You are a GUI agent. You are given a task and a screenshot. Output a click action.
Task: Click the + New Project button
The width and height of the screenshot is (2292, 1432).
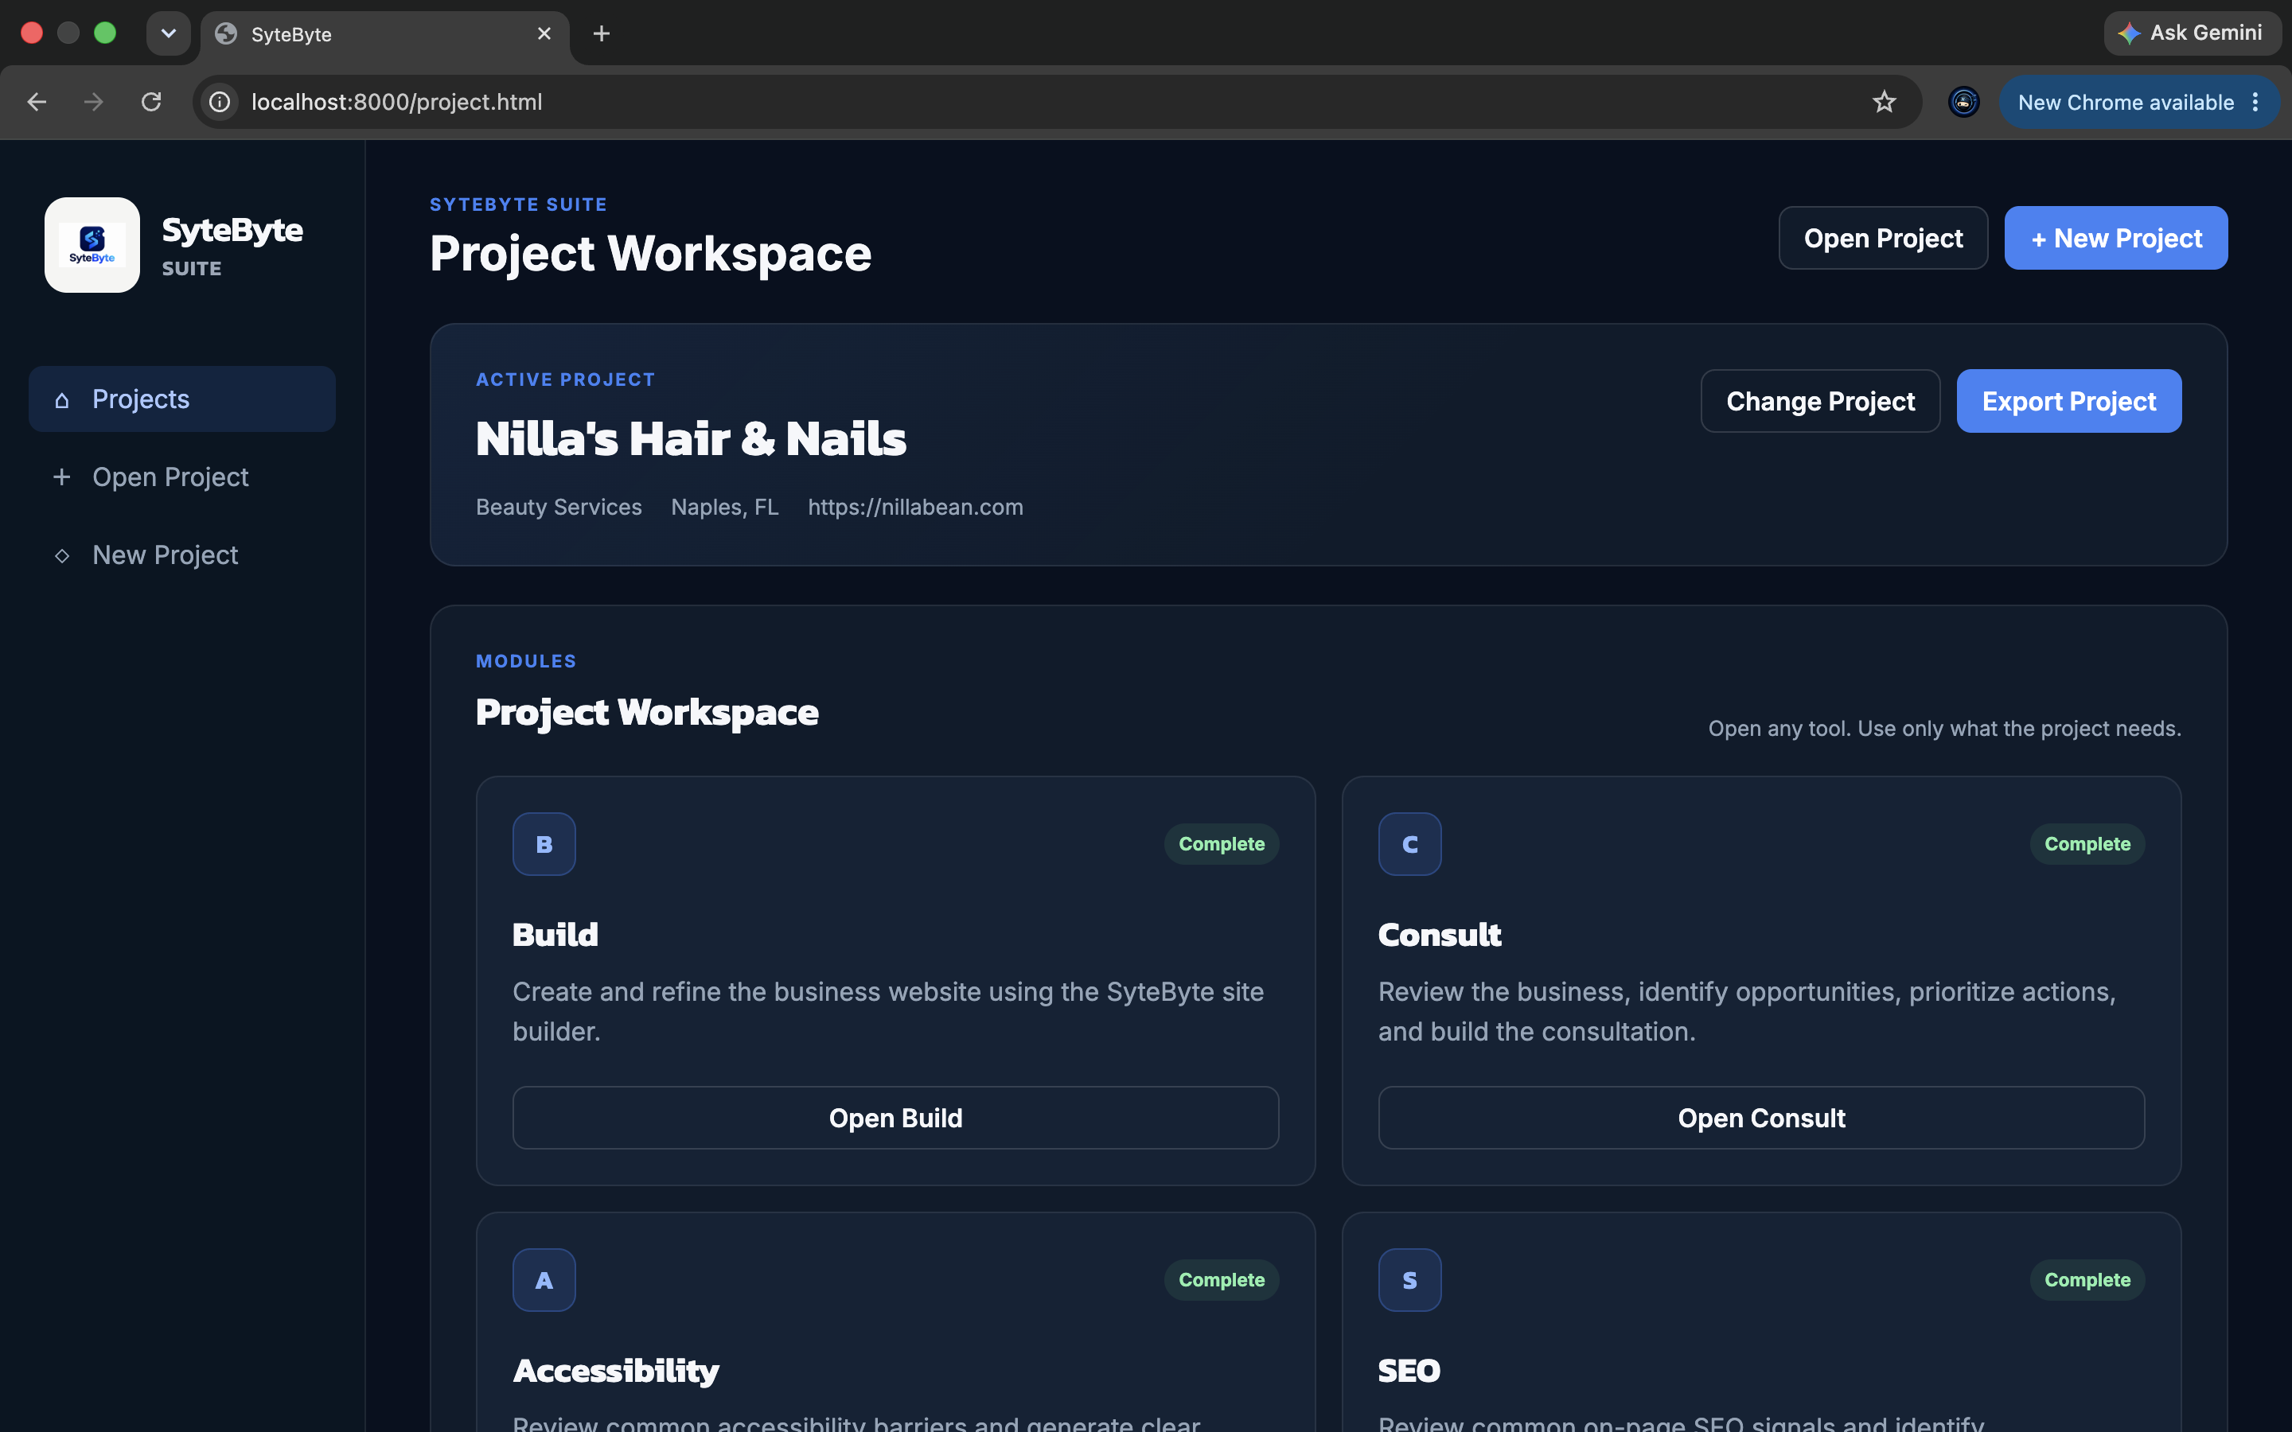pyautogui.click(x=2116, y=238)
